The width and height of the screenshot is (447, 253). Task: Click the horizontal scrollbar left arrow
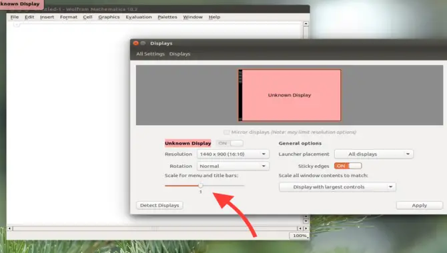coord(9,228)
